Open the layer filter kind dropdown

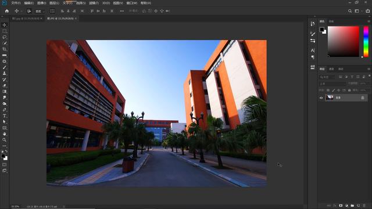327,77
